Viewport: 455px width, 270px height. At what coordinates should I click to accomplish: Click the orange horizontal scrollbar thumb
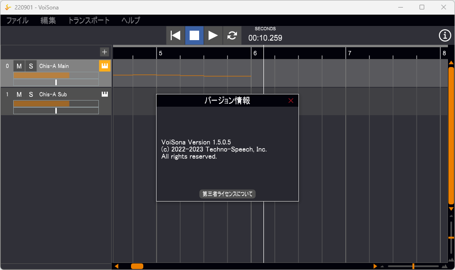[x=137, y=266]
